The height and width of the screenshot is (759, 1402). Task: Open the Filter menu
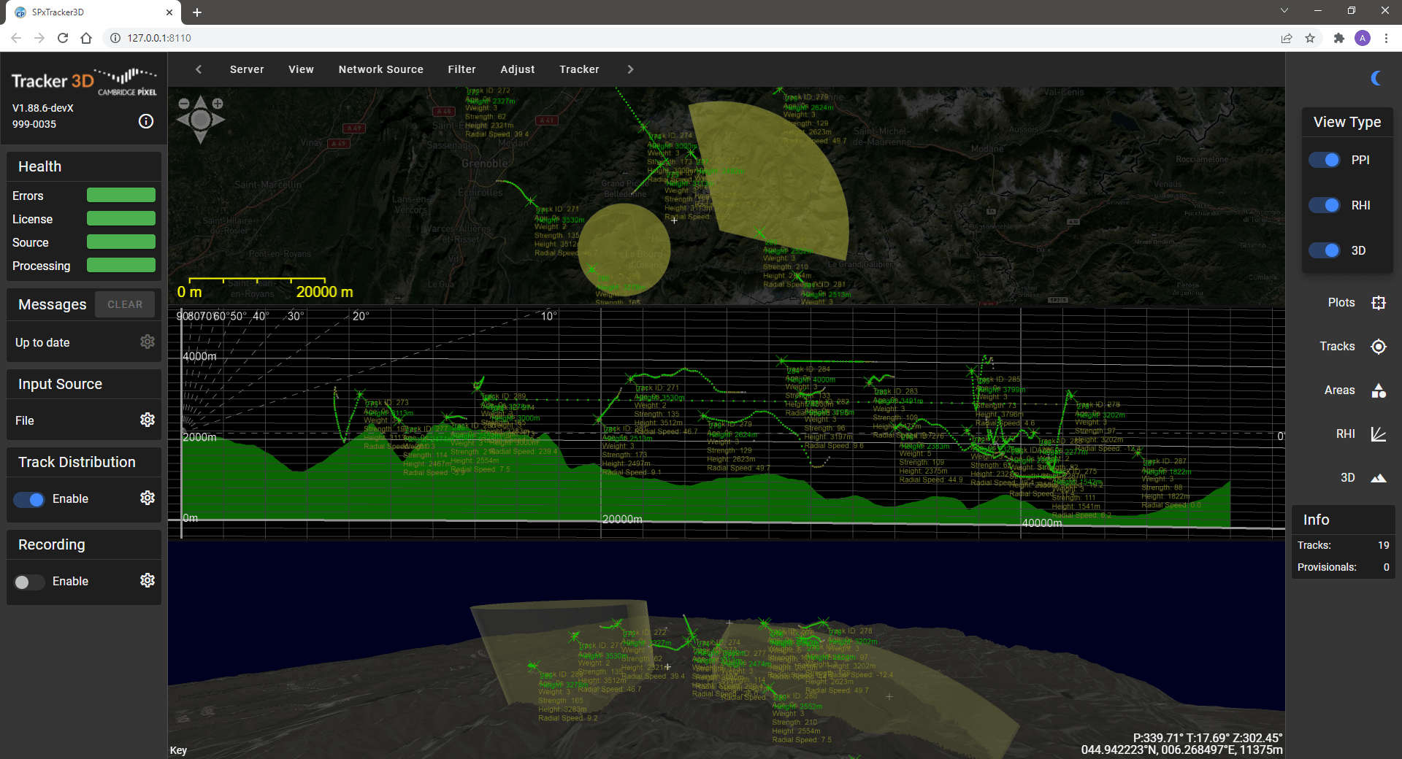point(461,69)
